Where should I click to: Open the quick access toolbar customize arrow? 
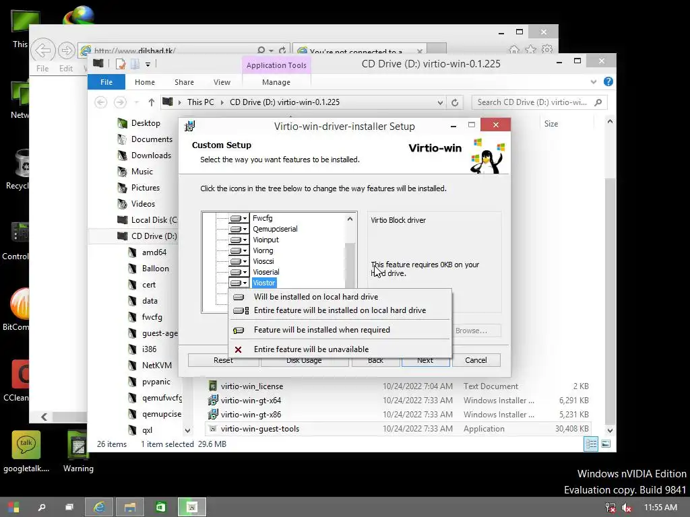coord(148,65)
